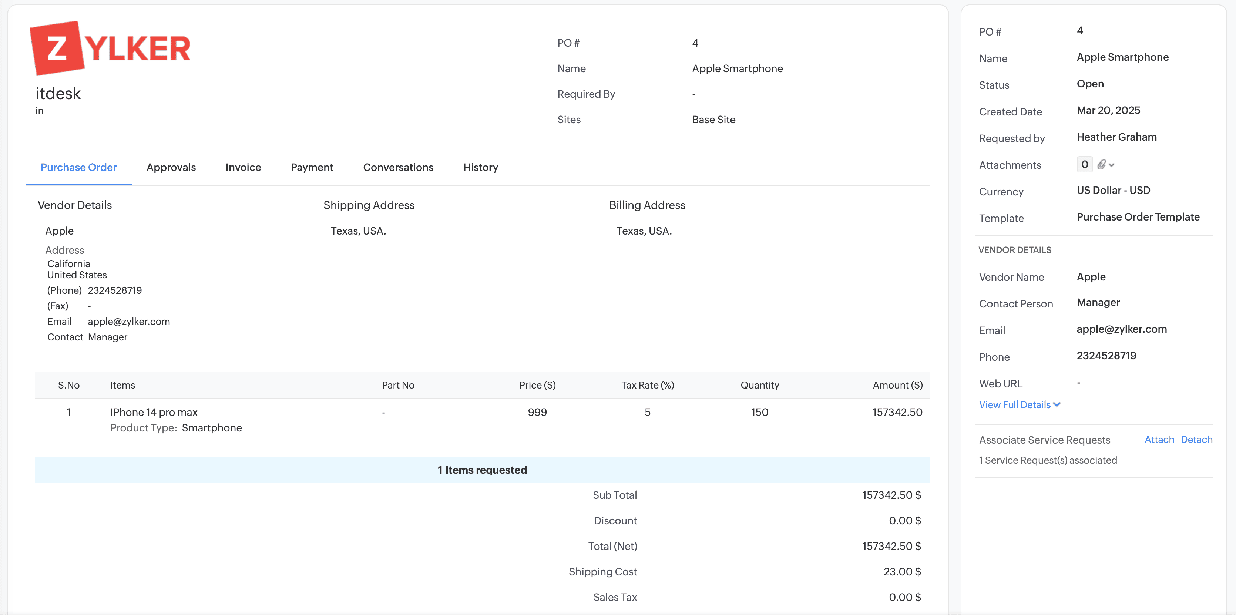View the History tab

[x=481, y=167]
